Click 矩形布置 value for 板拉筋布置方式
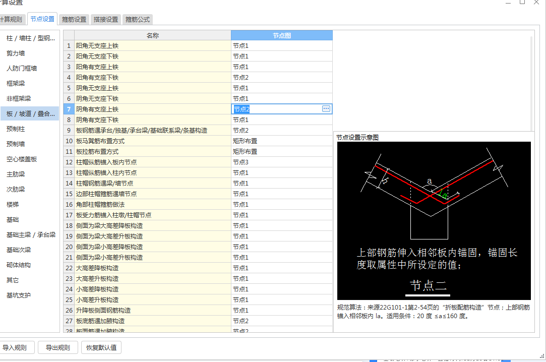 [282, 151]
